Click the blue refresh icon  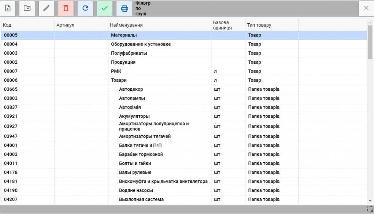coord(85,8)
